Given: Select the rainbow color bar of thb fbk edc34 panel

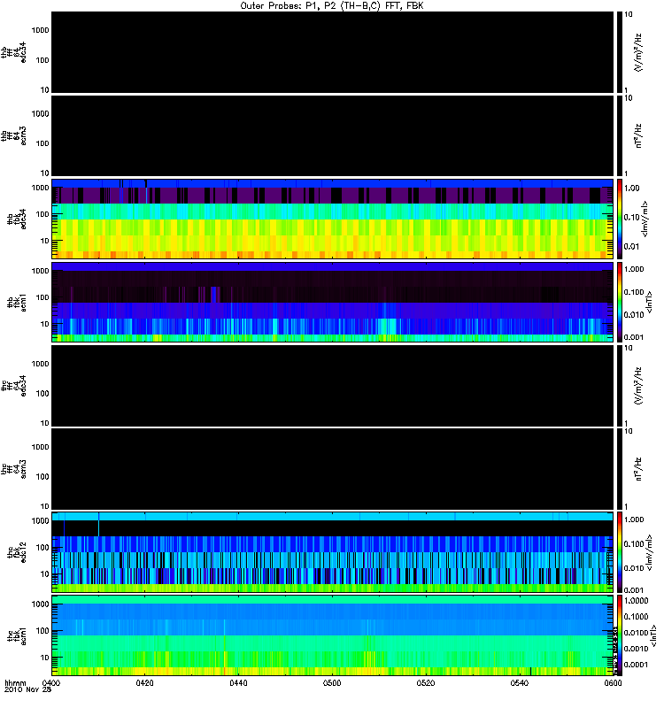Looking at the screenshot, I should (620, 219).
